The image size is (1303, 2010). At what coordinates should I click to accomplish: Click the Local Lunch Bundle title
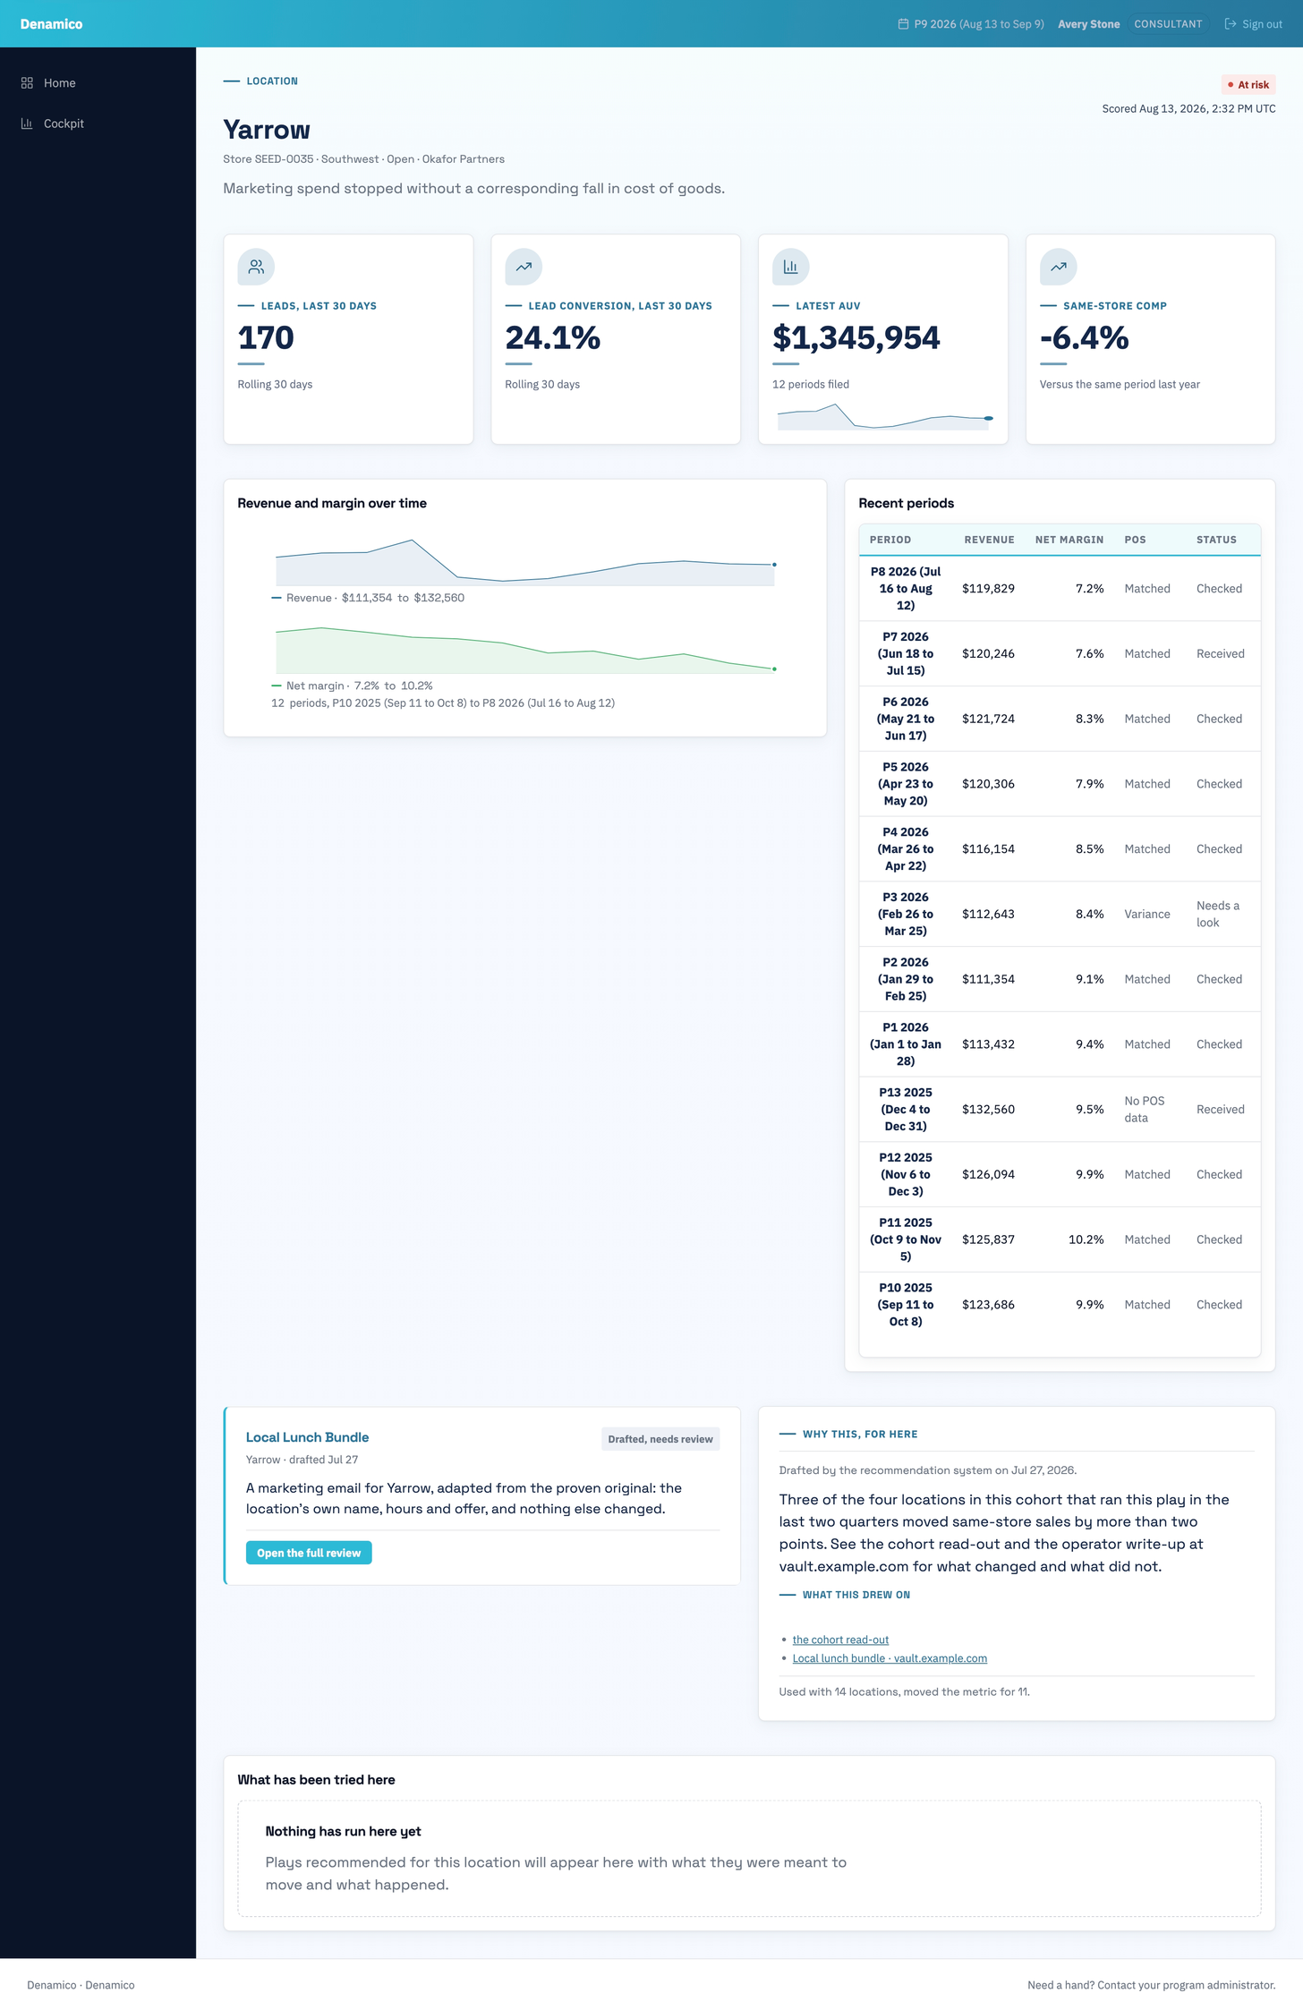tap(307, 1437)
